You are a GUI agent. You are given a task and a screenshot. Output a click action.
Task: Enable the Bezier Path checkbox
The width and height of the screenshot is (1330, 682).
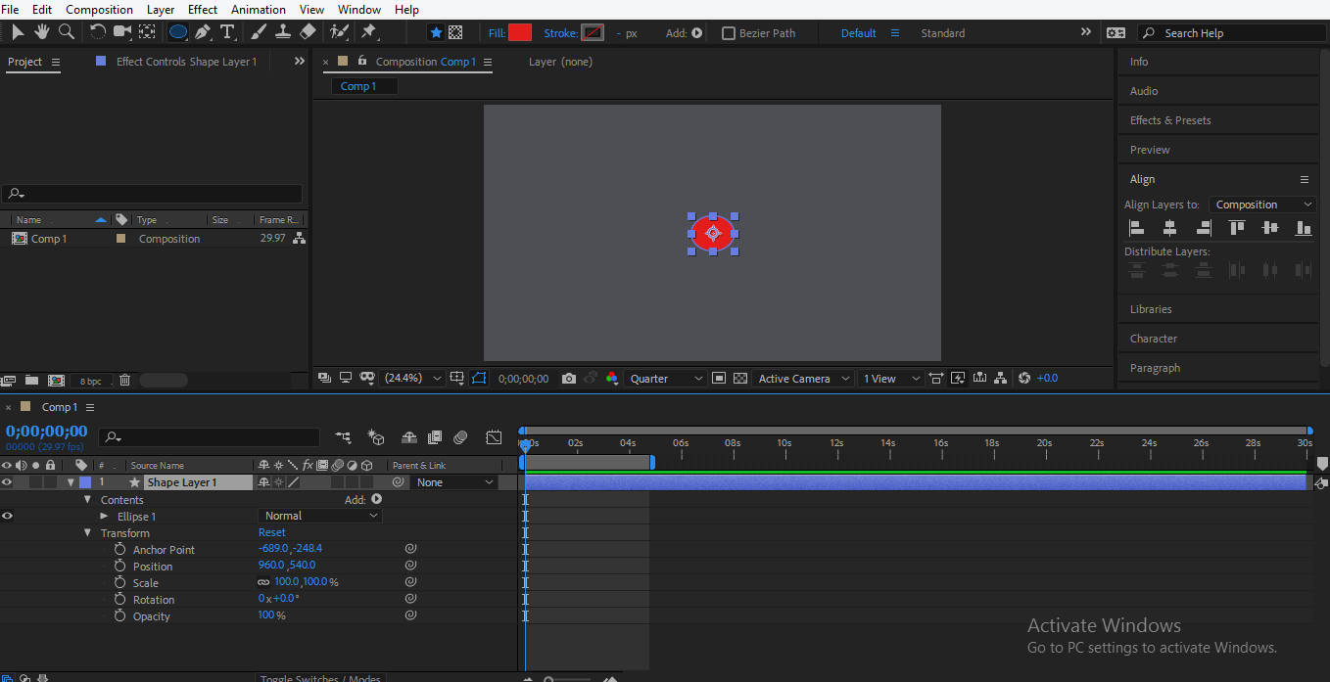point(729,33)
